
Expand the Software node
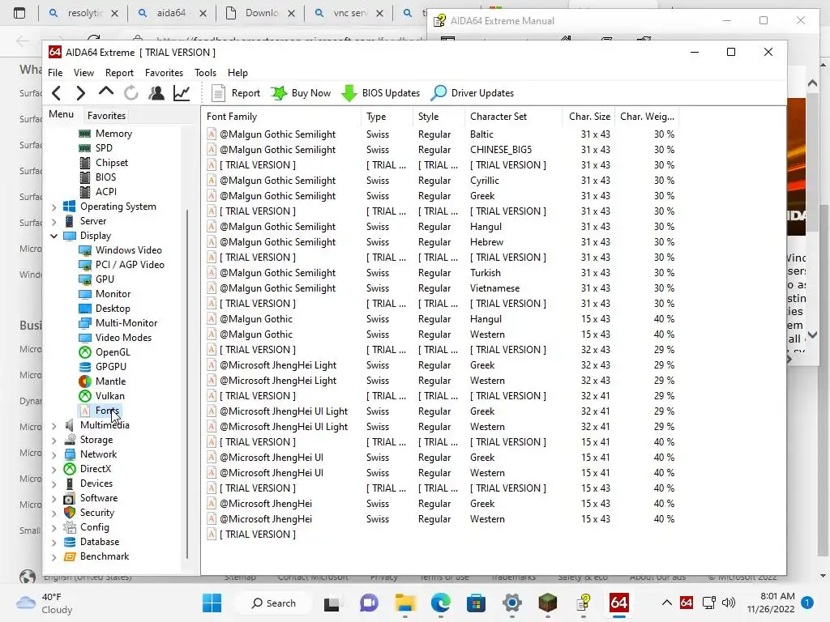[x=54, y=498]
